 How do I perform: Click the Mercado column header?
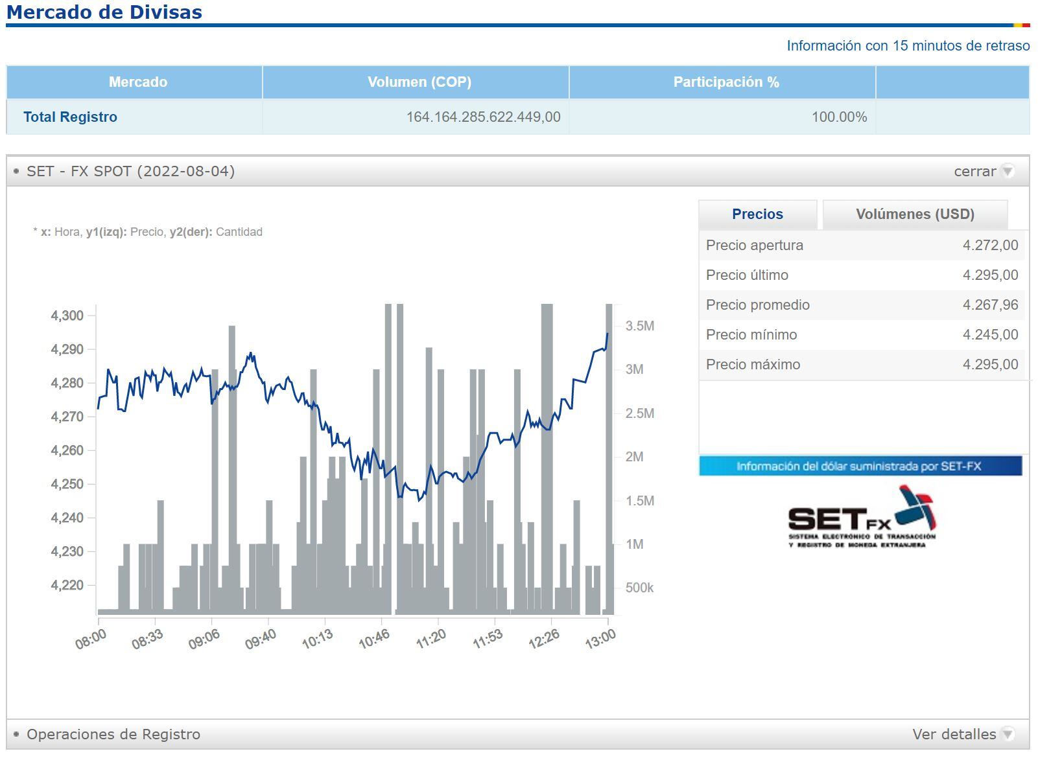(137, 82)
